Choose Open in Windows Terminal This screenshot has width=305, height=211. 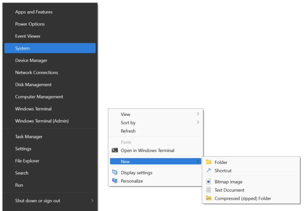pyautogui.click(x=155, y=150)
